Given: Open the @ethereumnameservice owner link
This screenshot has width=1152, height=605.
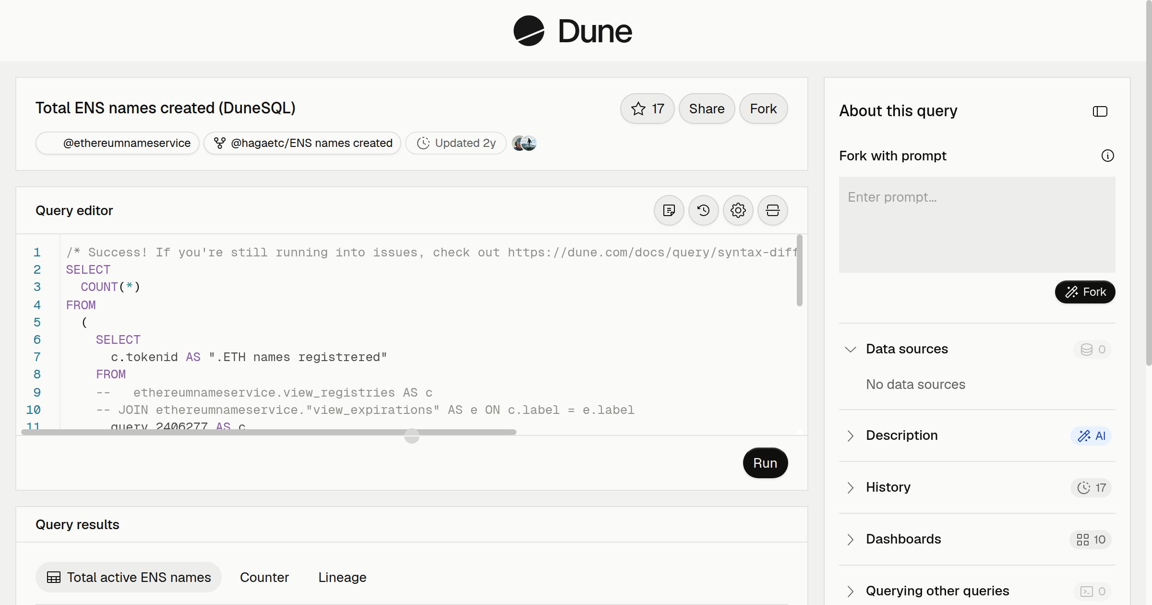Looking at the screenshot, I should [x=118, y=143].
